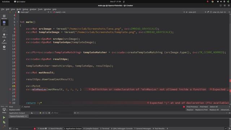The height and width of the screenshot is (130, 231).
Task: Open the Unix (LF) line ending selector
Action: point(192,12)
